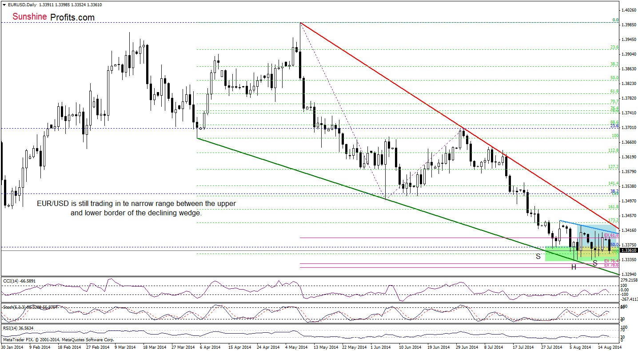This screenshot has width=638, height=351.
Task: Click the 112.8 Fibonacci extension label
Action: tap(614, 150)
